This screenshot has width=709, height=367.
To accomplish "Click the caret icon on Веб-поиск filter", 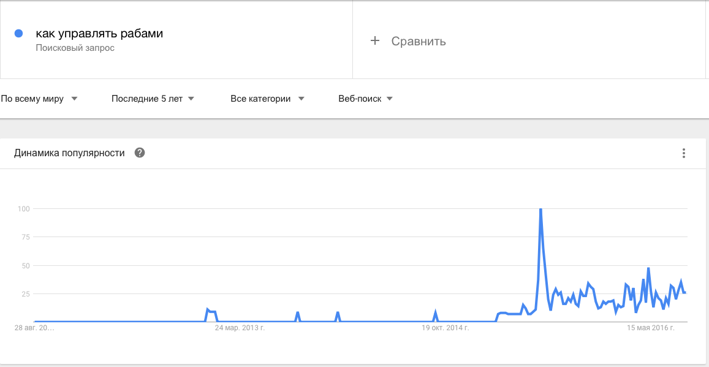I will pyautogui.click(x=390, y=98).
